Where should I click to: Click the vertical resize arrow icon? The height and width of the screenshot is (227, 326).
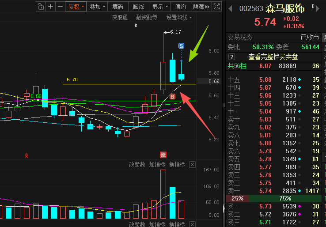coord(136,26)
